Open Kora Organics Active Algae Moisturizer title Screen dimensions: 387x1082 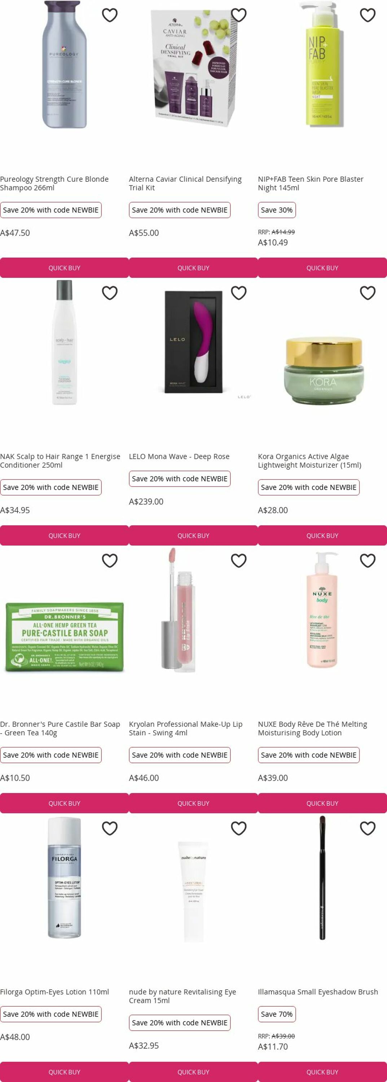[x=310, y=461]
